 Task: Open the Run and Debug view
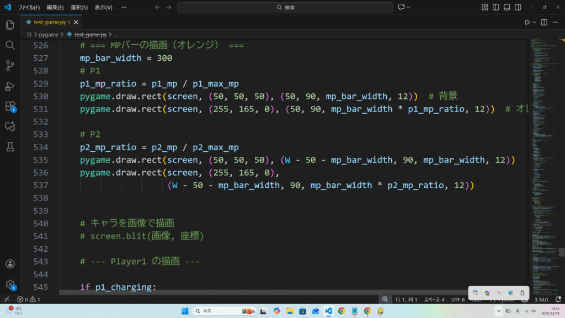point(9,86)
